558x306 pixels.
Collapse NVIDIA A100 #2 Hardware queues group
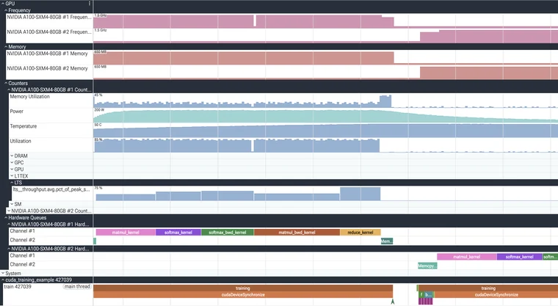tap(9, 249)
